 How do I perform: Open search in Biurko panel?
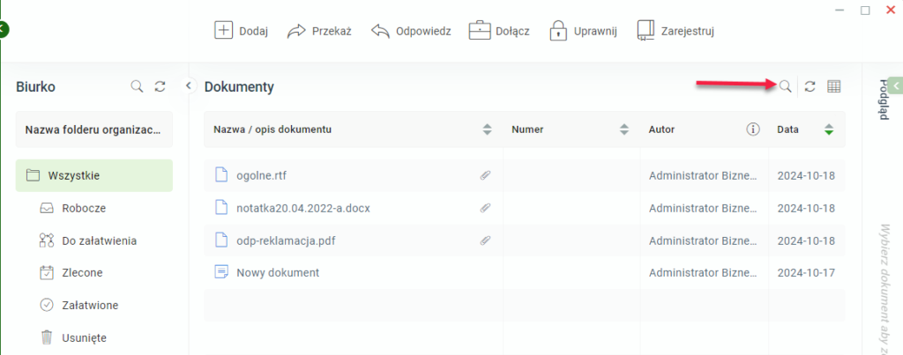[137, 86]
